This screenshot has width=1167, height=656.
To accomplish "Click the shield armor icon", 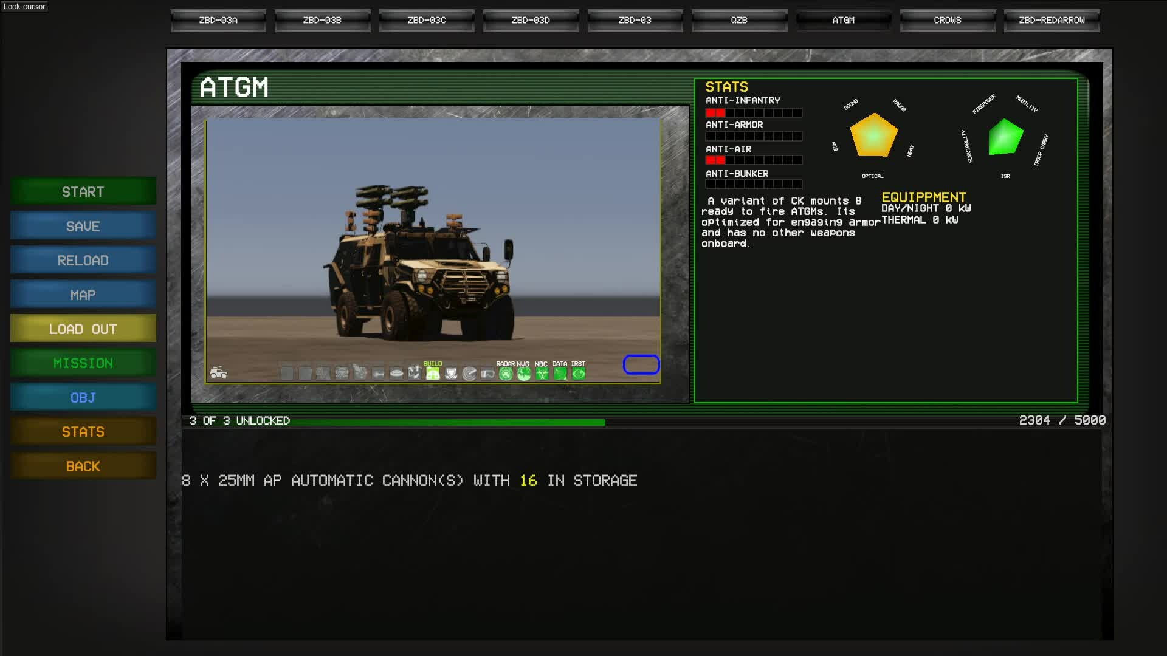I will (451, 374).
